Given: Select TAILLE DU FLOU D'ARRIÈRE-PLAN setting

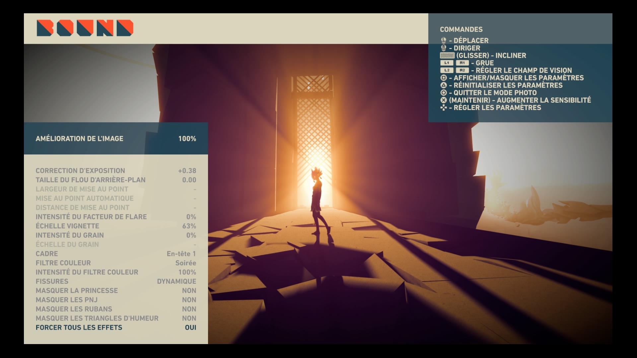Looking at the screenshot, I should click(91, 180).
